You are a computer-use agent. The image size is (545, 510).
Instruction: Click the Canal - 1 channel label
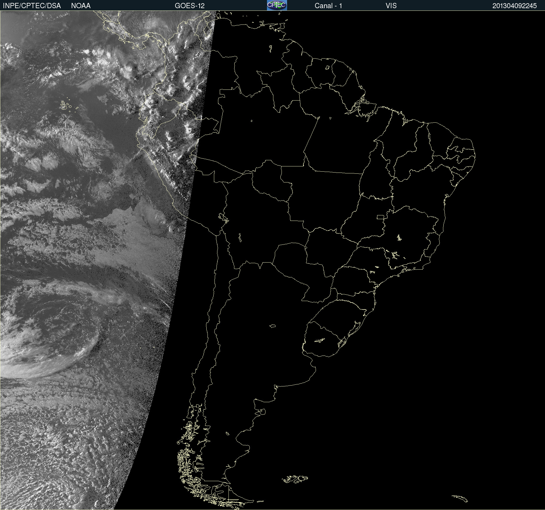[328, 6]
